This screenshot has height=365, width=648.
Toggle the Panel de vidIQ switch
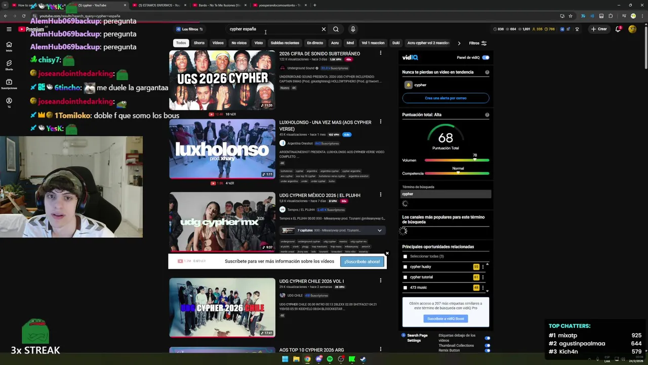click(485, 57)
